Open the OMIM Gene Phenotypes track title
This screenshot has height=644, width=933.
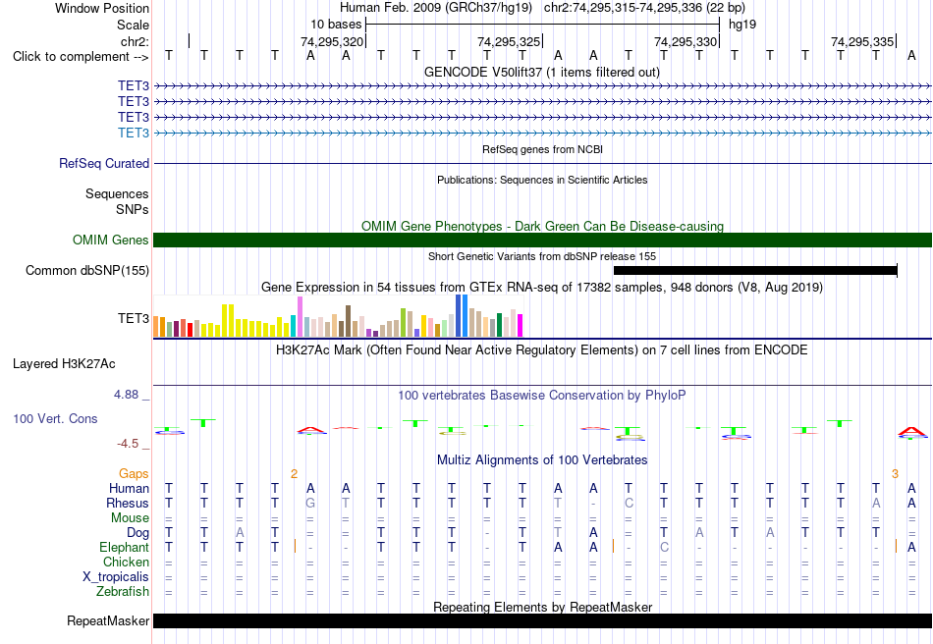(x=542, y=226)
